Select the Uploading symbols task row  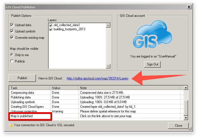pos(96,102)
